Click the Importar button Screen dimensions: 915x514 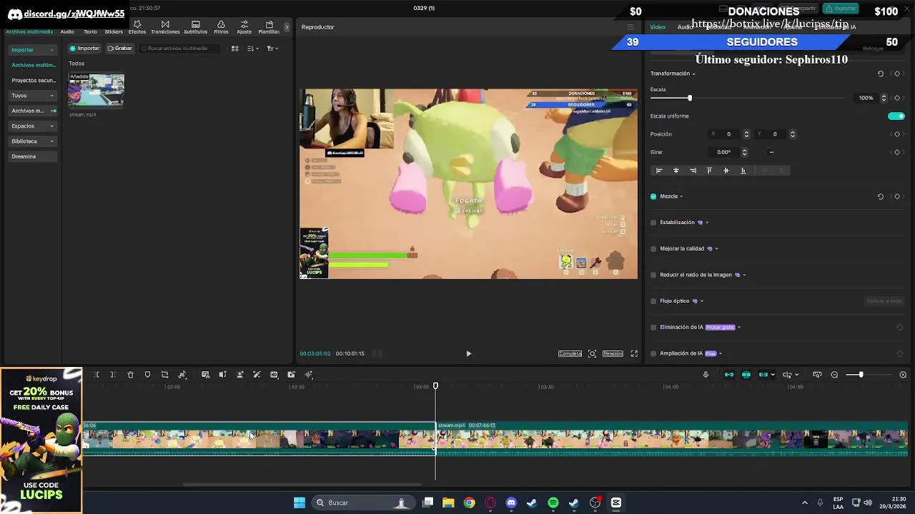(x=84, y=49)
